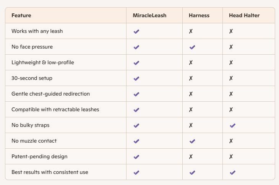The image size is (279, 185).
Task: Select the Head Halter column header
Action: [x=244, y=15]
